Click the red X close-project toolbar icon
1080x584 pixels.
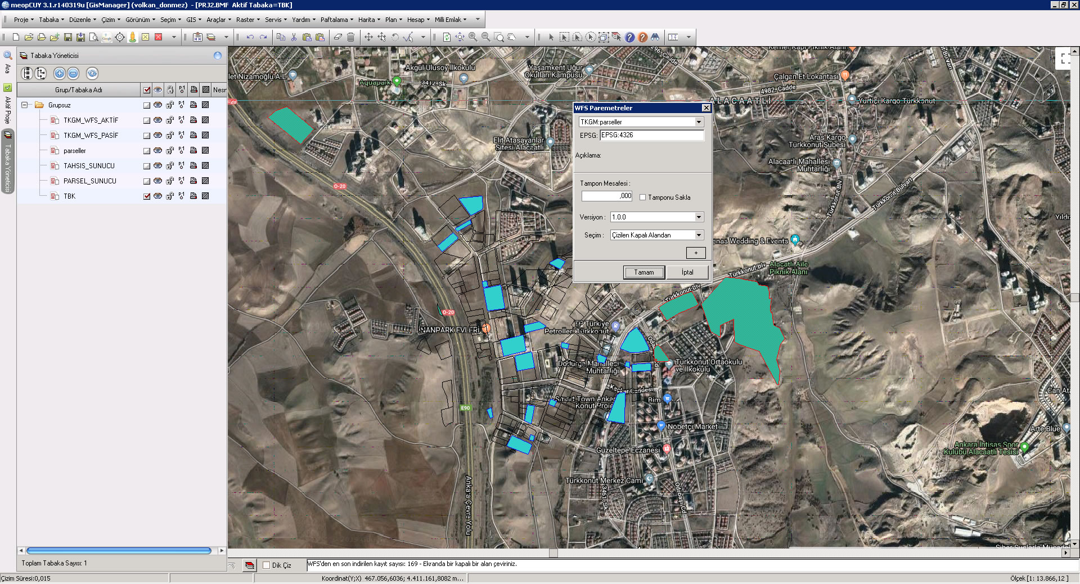point(158,37)
